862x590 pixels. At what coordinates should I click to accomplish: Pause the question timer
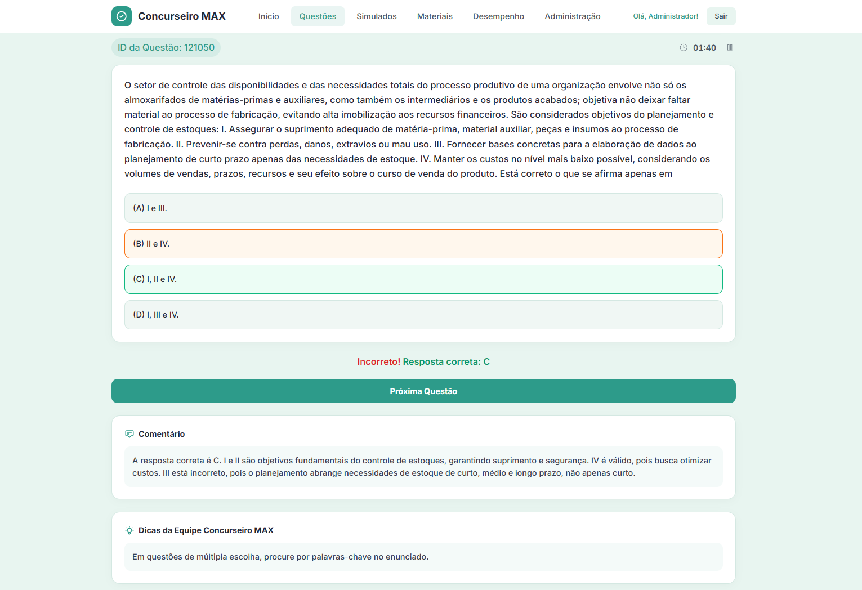[x=730, y=48]
